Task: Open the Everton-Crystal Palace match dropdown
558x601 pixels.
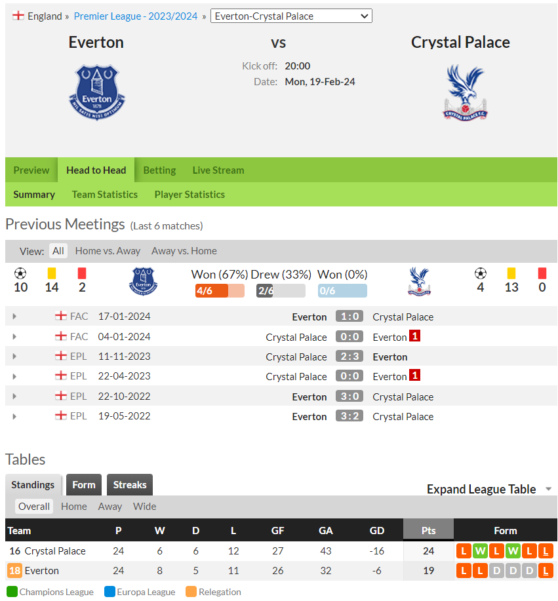Action: [292, 16]
